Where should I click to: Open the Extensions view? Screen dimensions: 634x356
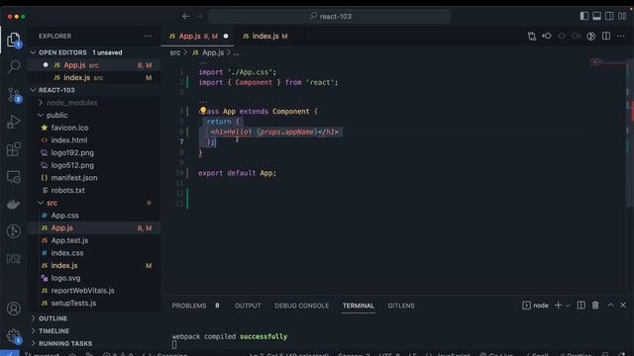pyautogui.click(x=14, y=149)
